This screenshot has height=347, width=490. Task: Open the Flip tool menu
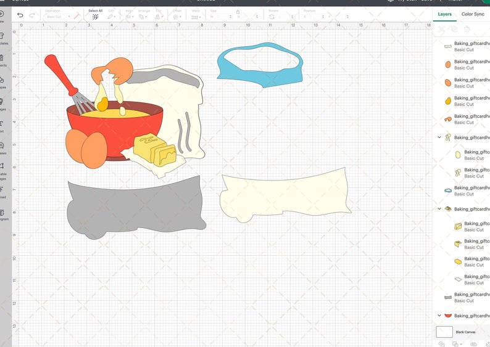[158, 17]
